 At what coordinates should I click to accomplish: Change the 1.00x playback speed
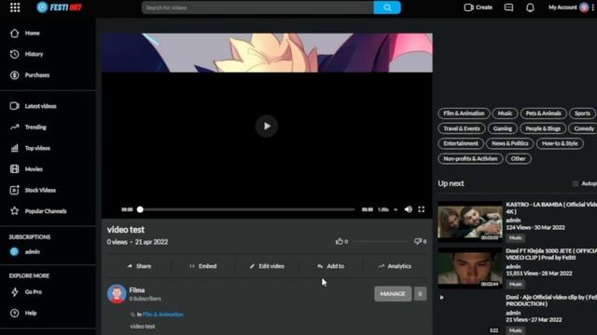(x=383, y=209)
